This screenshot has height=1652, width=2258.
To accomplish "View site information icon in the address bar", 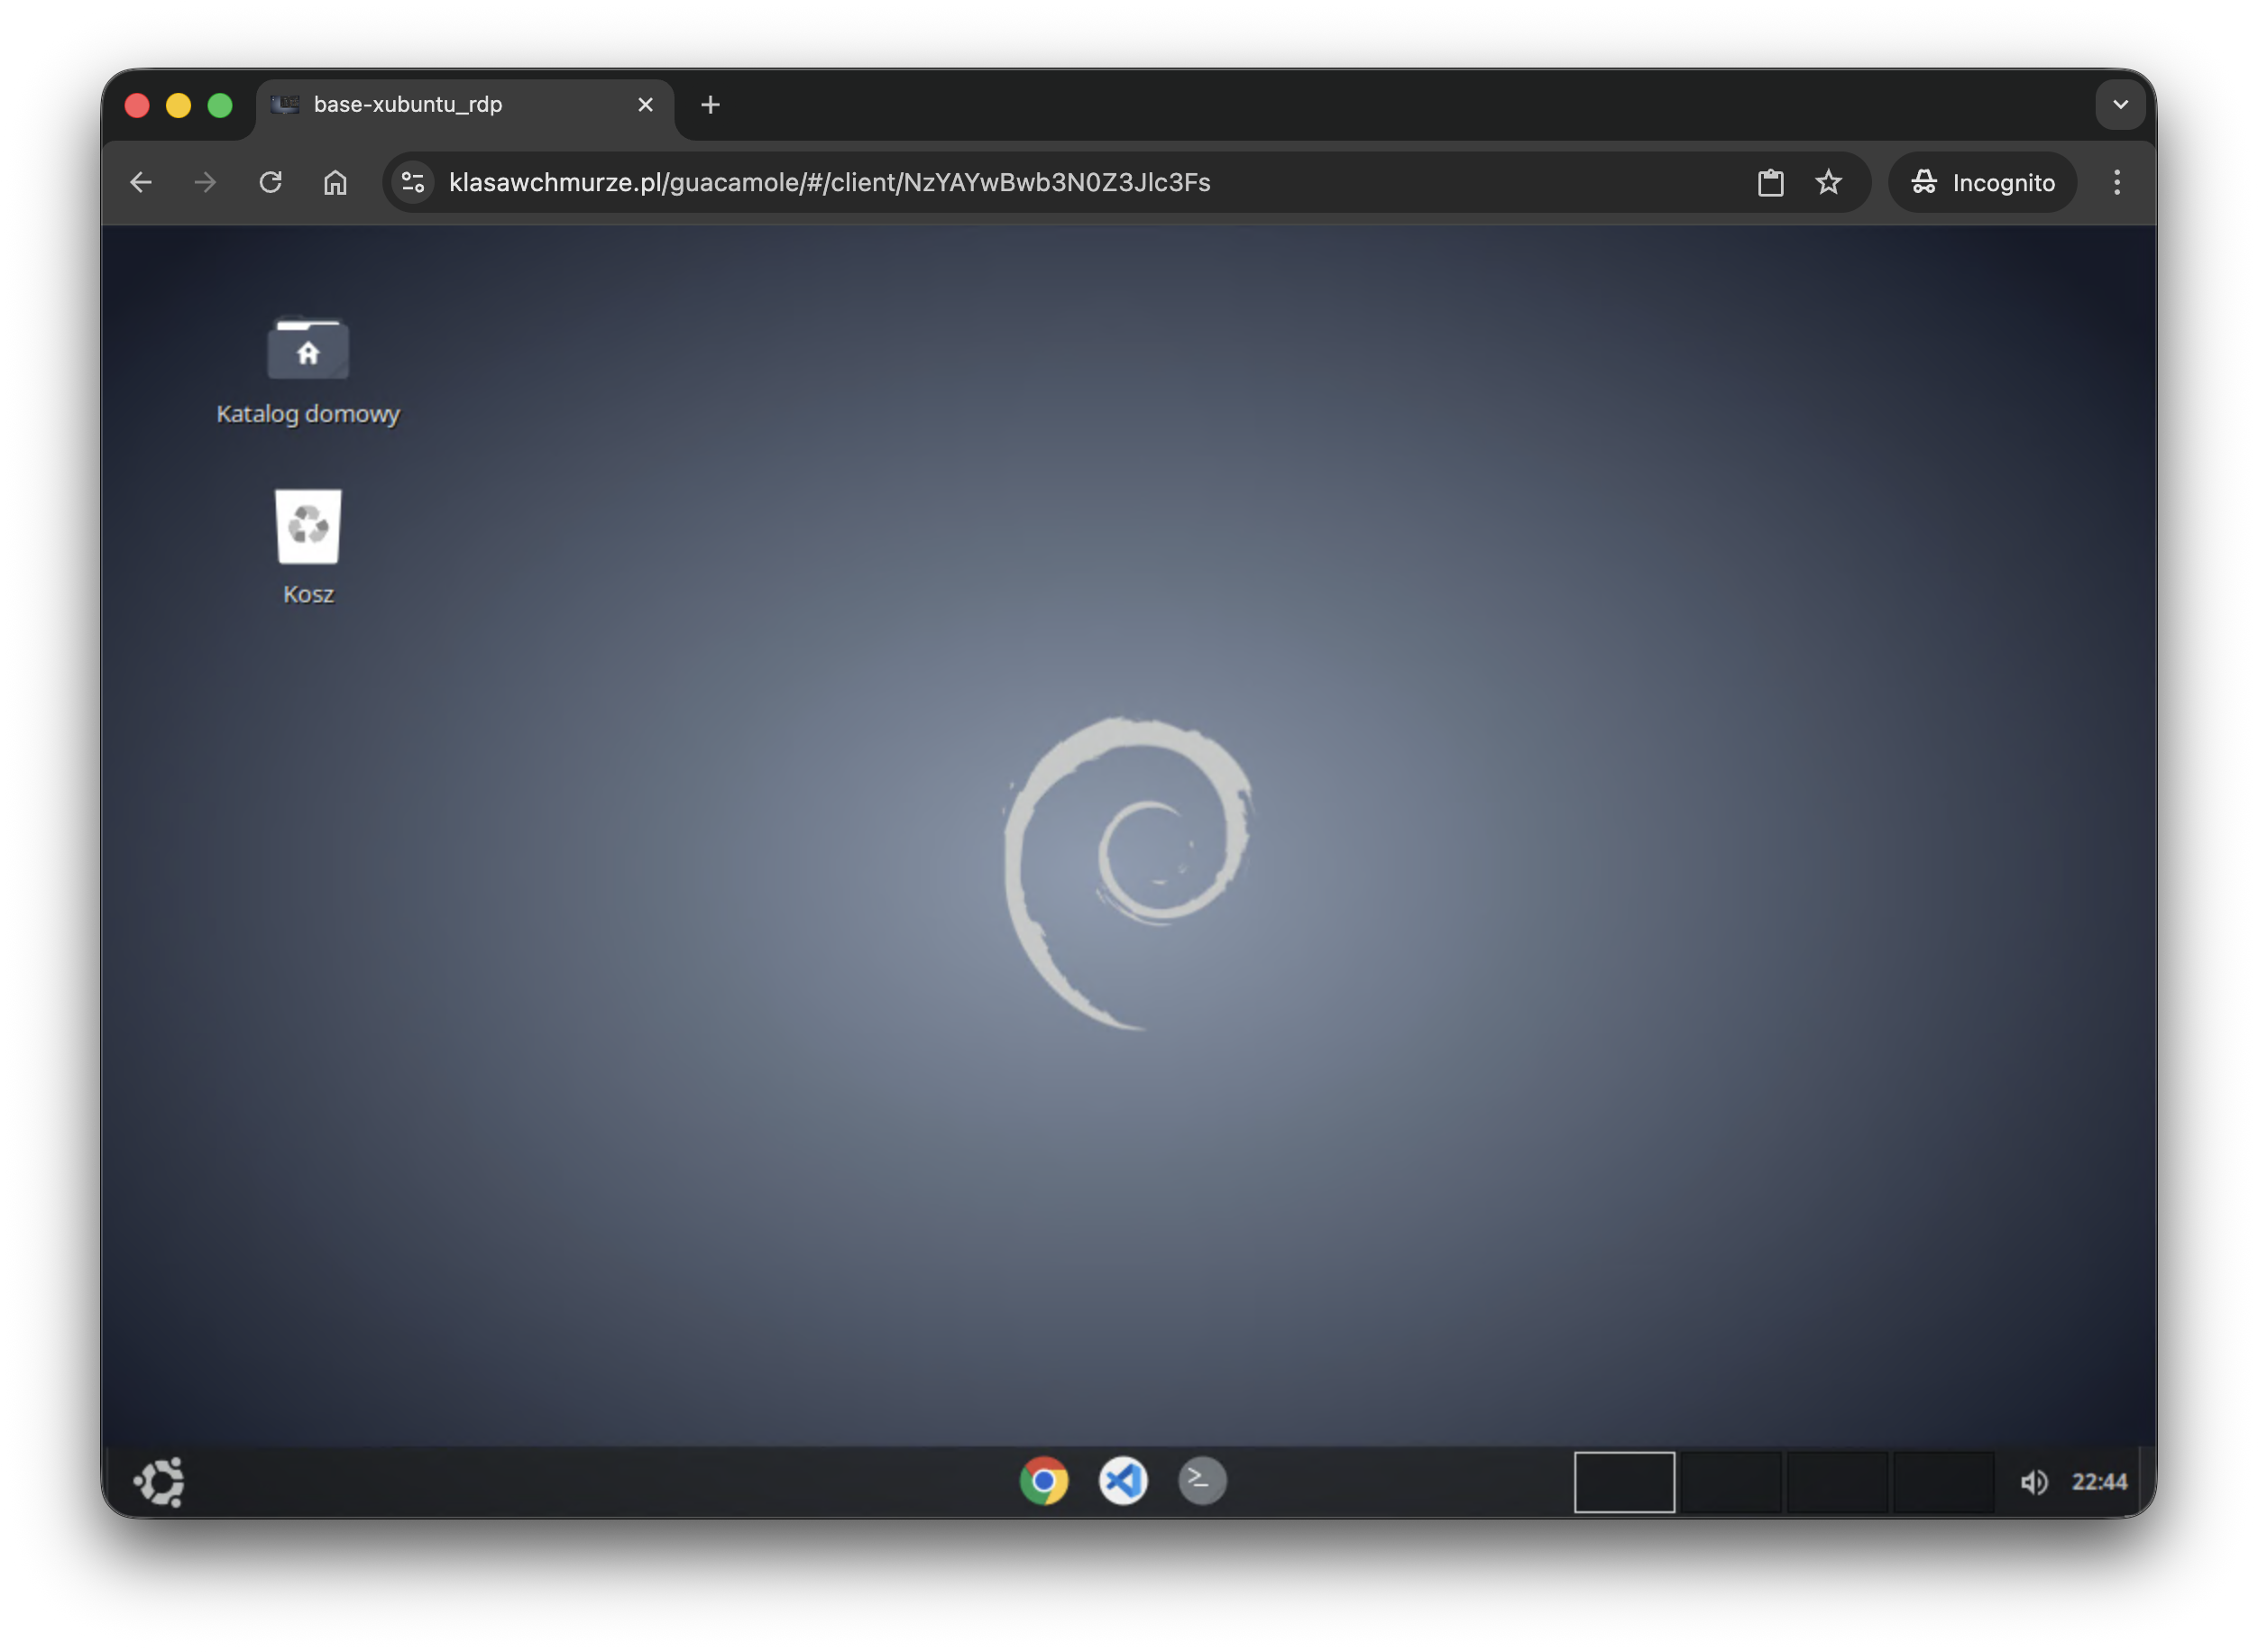I will coord(412,182).
